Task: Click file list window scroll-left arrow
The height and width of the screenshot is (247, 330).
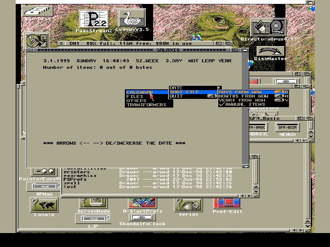Action: (243, 196)
